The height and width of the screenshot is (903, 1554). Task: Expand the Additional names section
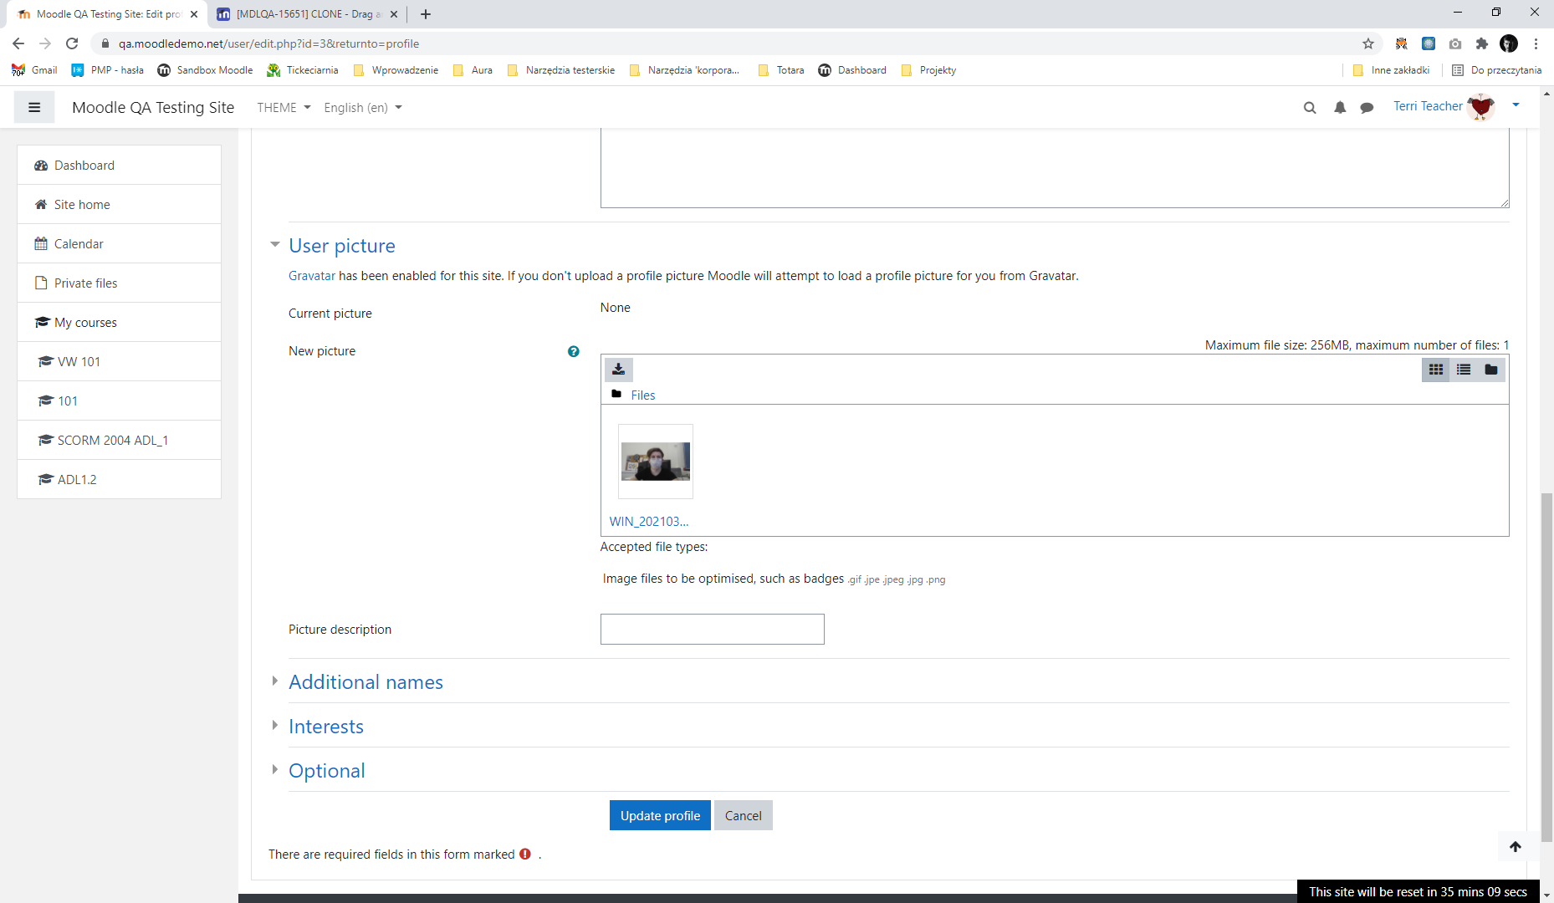[365, 682]
